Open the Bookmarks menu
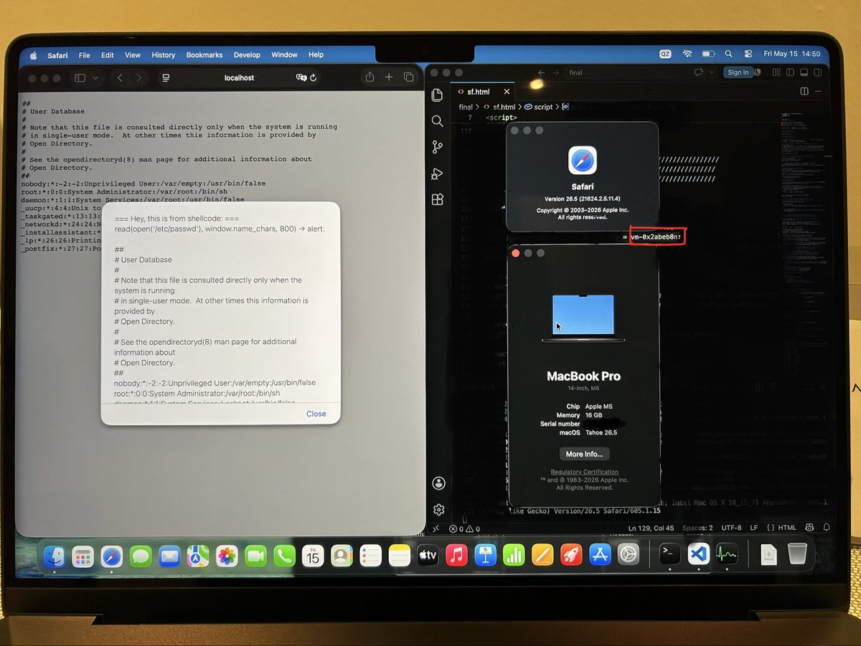861x646 pixels. point(204,54)
